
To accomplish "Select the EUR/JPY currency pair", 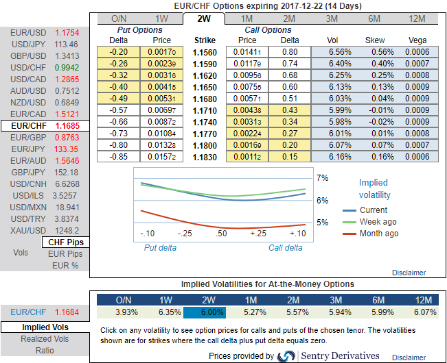I will 45,149.
